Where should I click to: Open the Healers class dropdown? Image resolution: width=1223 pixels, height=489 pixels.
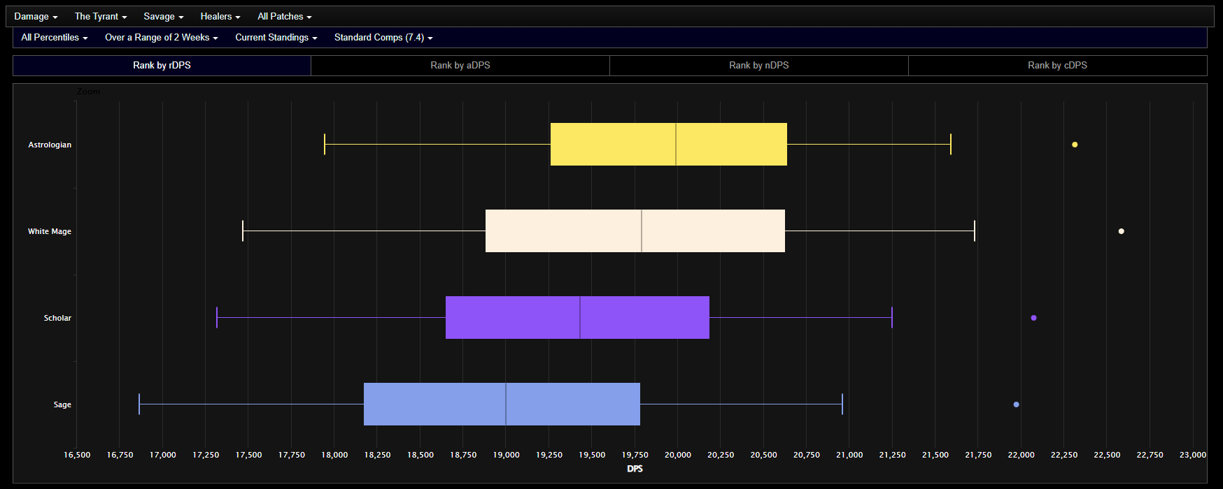220,16
